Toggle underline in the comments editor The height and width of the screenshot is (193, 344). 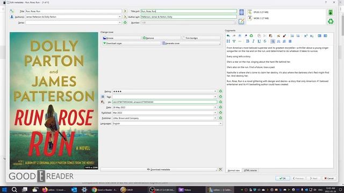(259, 41)
